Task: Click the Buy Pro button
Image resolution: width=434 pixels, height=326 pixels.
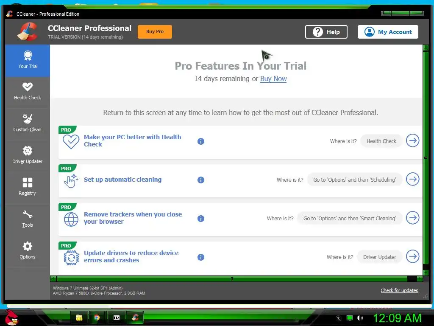Action: (155, 31)
